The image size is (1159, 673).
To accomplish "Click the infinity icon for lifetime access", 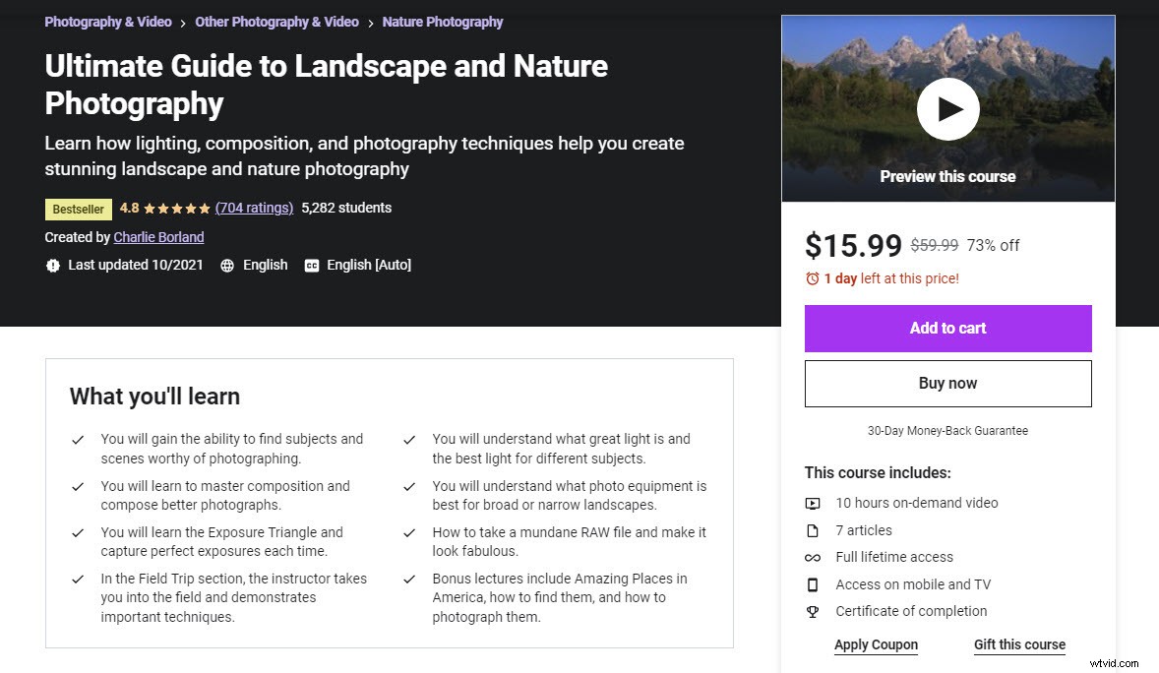I will [813, 557].
